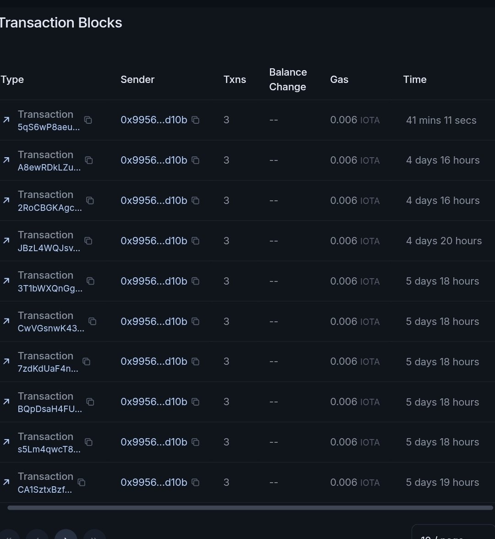Open sender 0x9956...d10b in last row
Image resolution: width=495 pixels, height=539 pixels.
[x=154, y=482]
